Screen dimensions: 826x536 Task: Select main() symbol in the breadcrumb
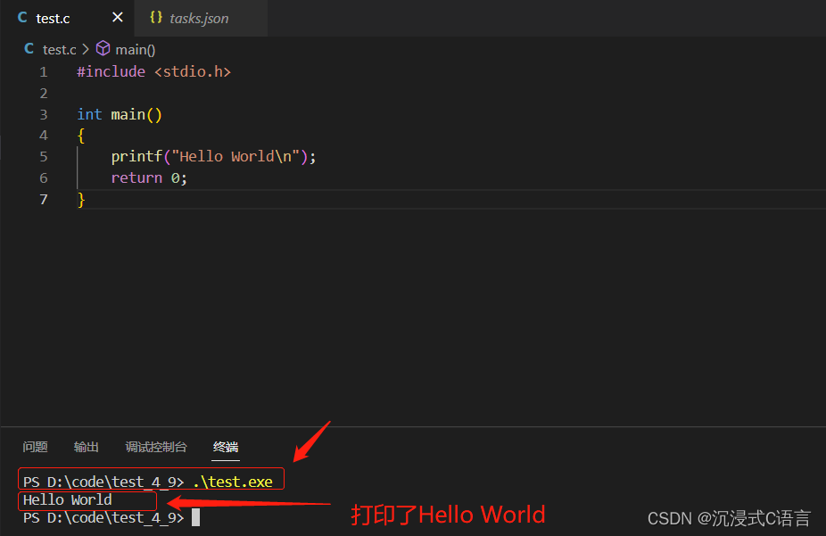coord(136,49)
